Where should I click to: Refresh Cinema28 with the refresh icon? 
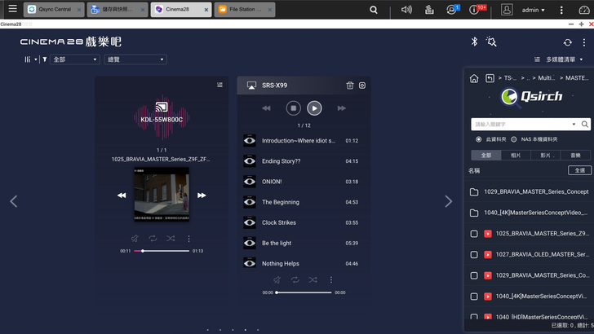(568, 42)
